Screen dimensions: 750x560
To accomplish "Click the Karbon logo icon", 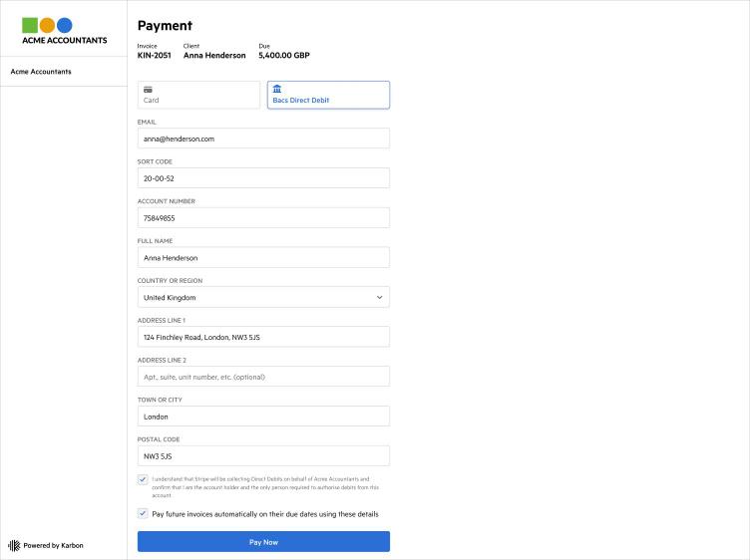I will (x=14, y=545).
